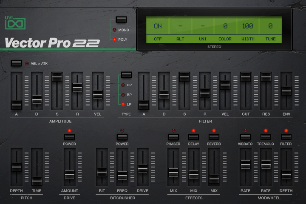Click the Pitch TIME slider handle
This screenshot has width=306, height=204.
coord(37,181)
